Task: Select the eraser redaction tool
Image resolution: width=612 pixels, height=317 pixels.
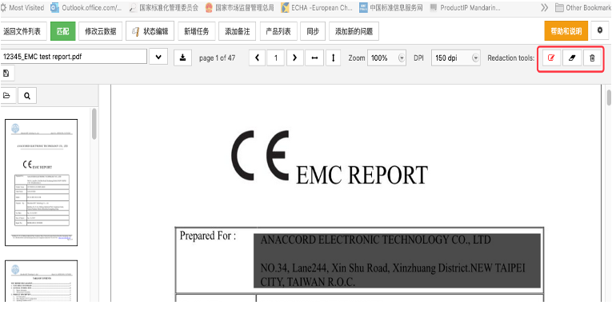Action: point(572,58)
